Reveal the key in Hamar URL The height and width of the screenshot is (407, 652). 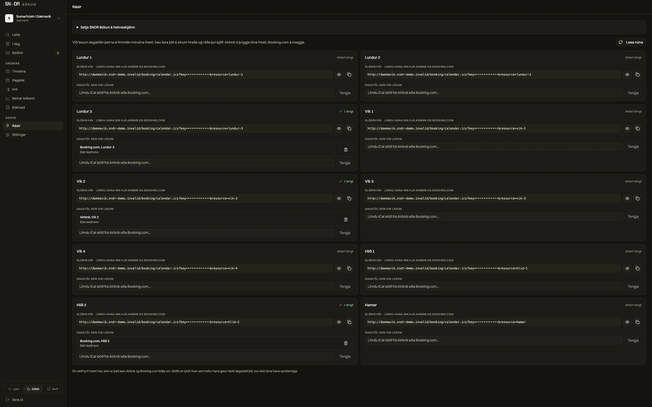(x=627, y=322)
